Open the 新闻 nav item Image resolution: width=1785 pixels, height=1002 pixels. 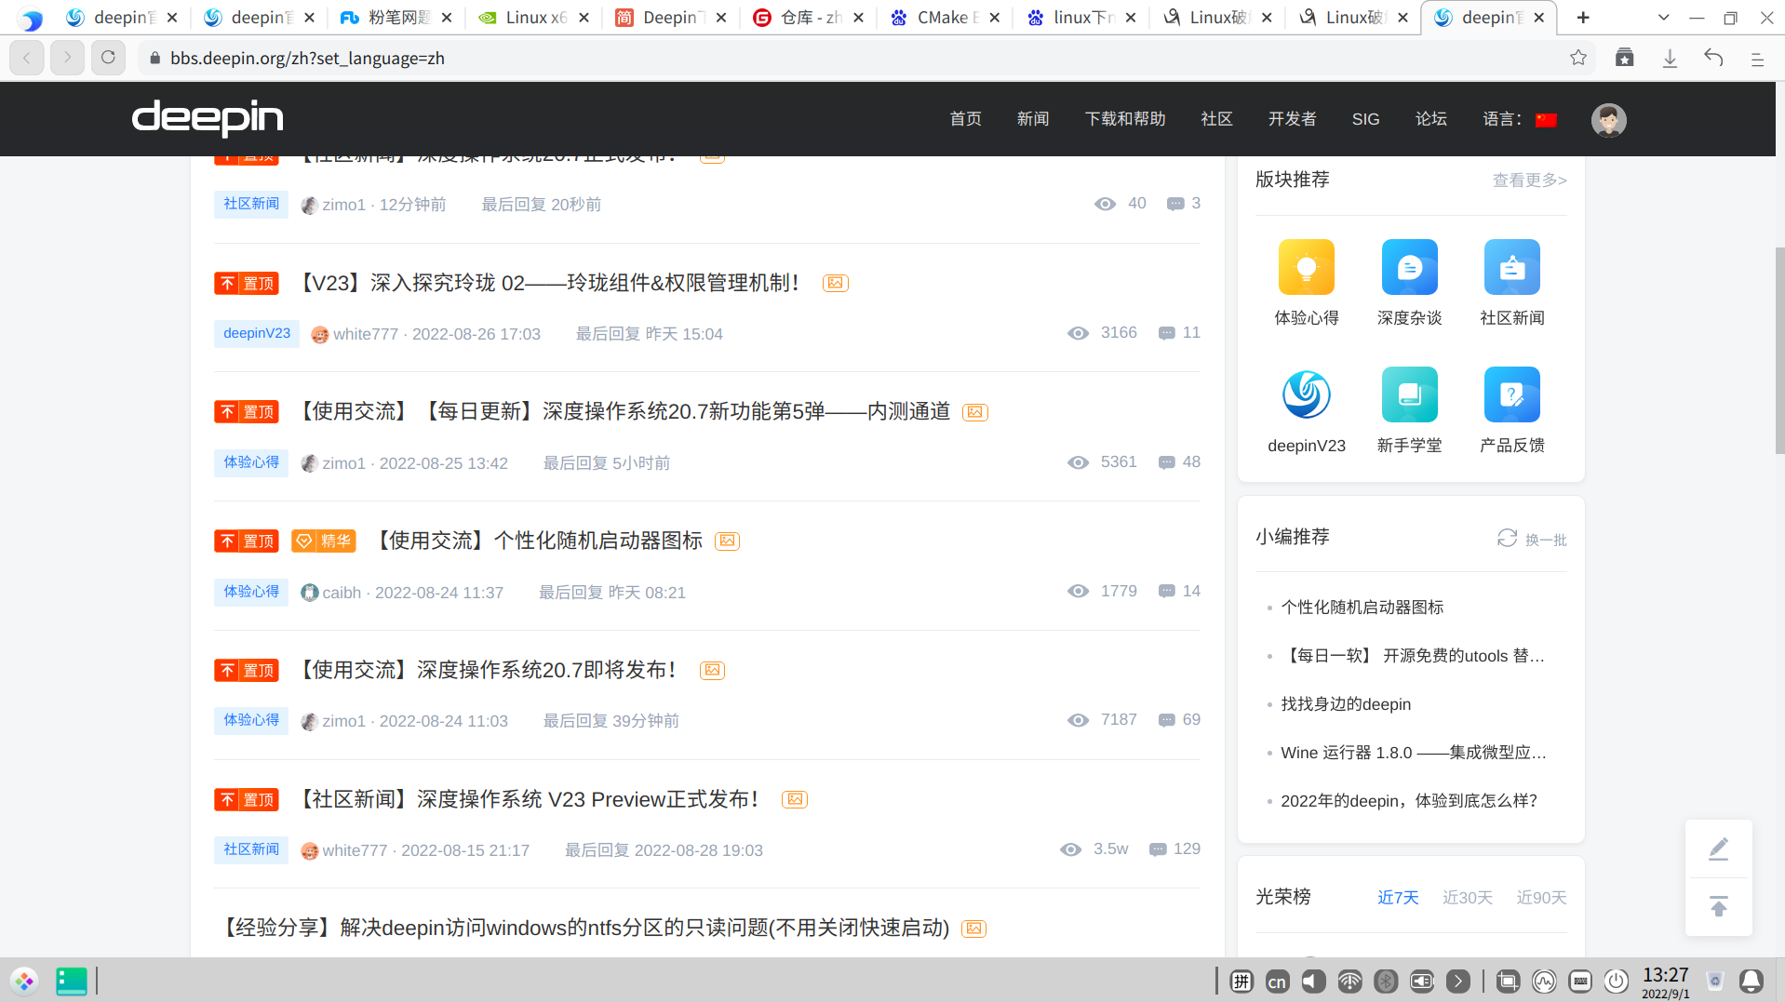(x=1033, y=119)
